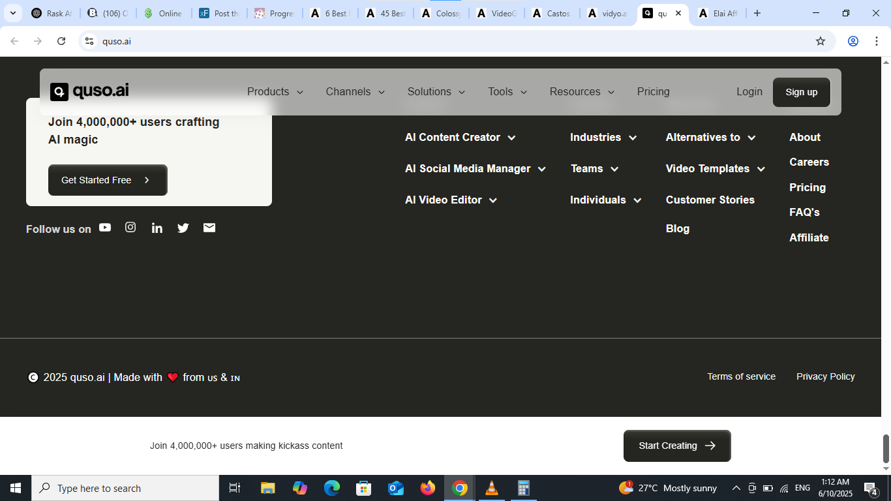Open Firefox from taskbar
891x501 pixels.
pos(428,488)
